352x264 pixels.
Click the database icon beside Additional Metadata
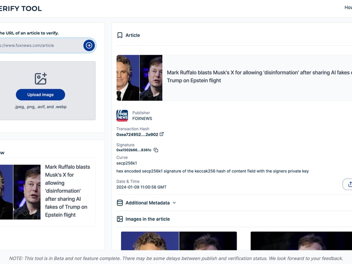(120, 203)
